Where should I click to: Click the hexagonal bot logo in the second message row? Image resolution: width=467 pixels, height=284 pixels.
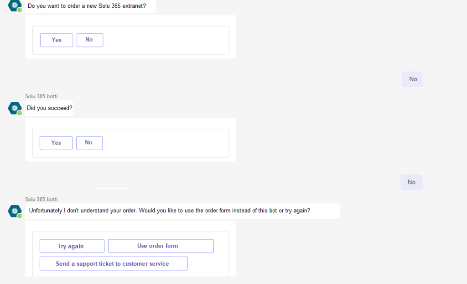click(x=15, y=108)
